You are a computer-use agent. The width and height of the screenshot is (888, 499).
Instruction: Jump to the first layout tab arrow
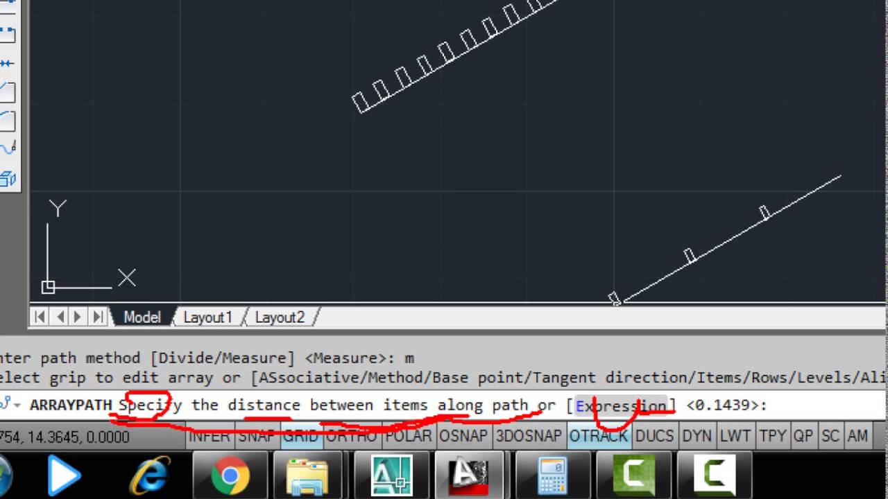click(x=40, y=317)
